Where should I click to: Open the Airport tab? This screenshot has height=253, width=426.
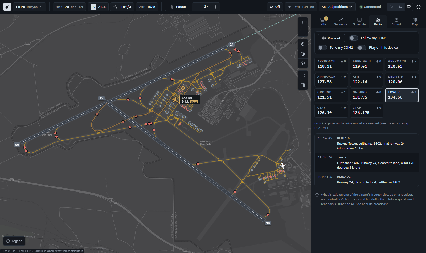point(396,22)
